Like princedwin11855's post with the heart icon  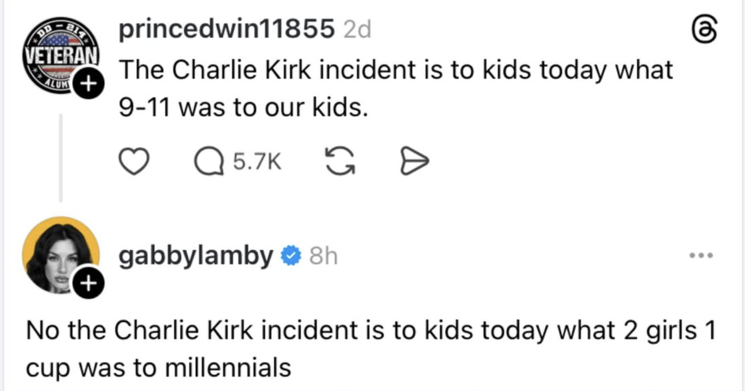134,162
